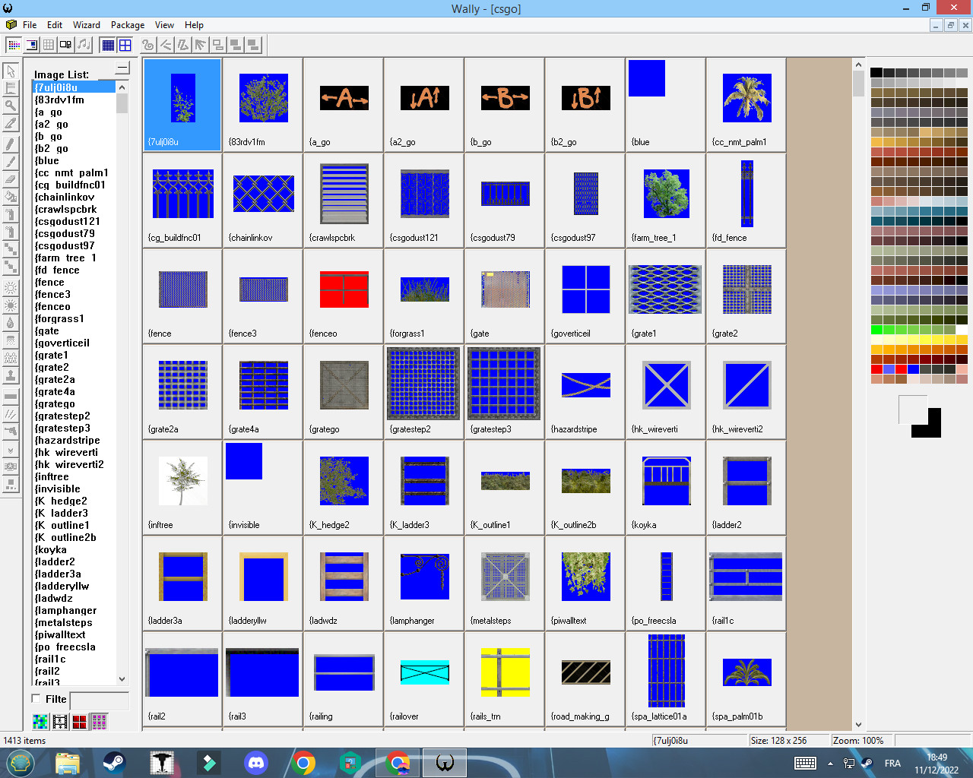Click image list scrollbar down arrow
Image resolution: width=973 pixels, height=778 pixels.
(x=122, y=679)
